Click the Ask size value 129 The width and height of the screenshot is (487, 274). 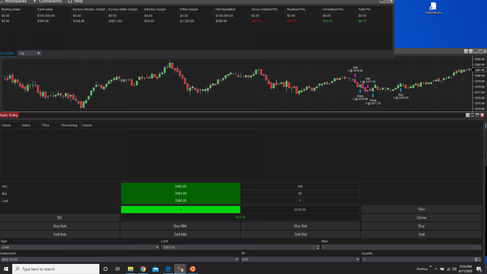coord(300,186)
